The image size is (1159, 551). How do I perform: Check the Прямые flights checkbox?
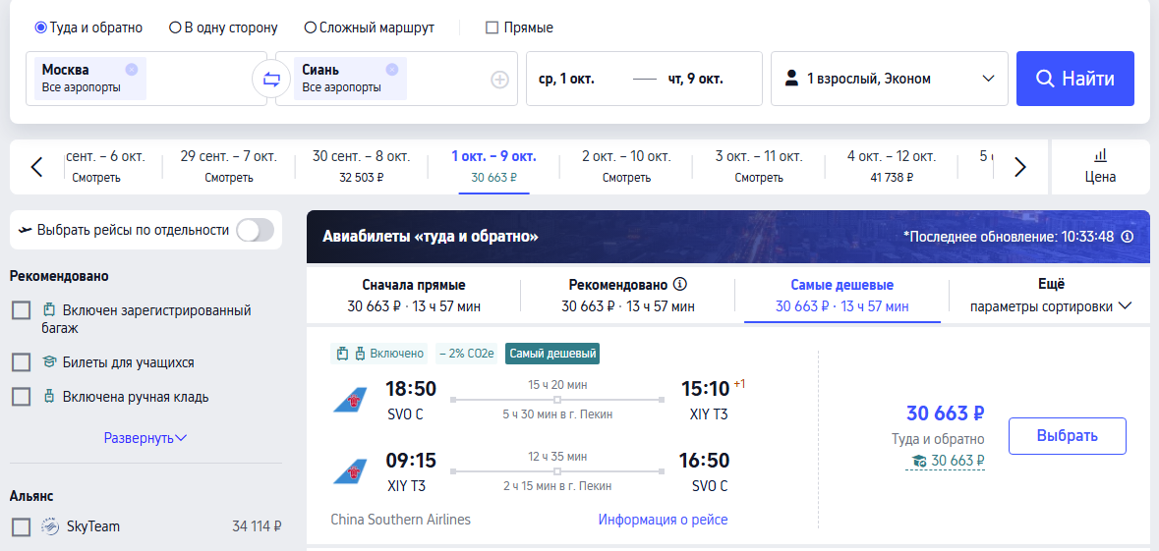tap(493, 28)
